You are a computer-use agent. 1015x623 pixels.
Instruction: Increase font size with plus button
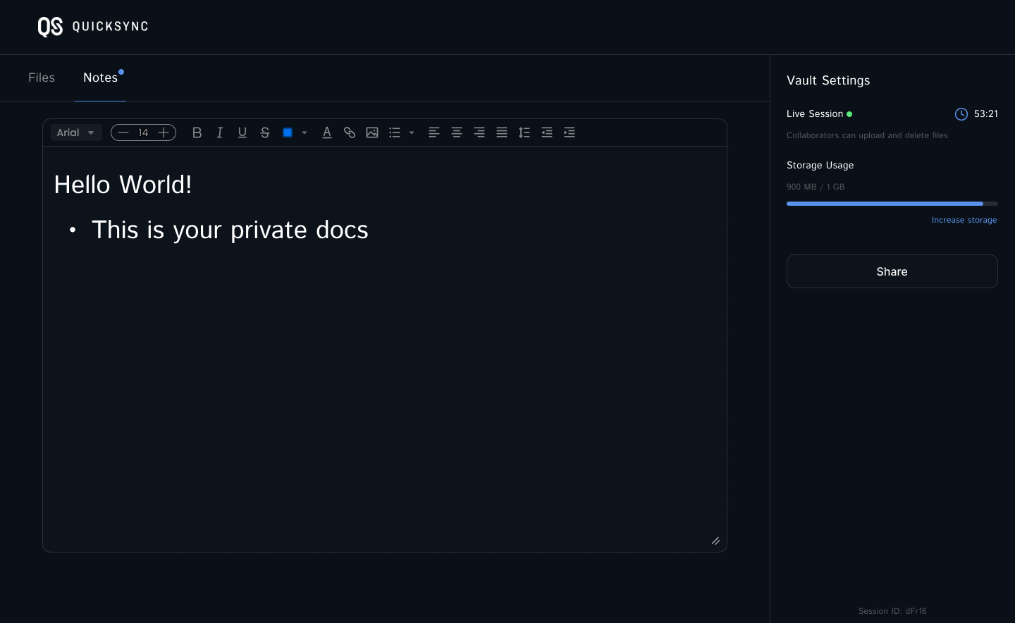(x=164, y=132)
